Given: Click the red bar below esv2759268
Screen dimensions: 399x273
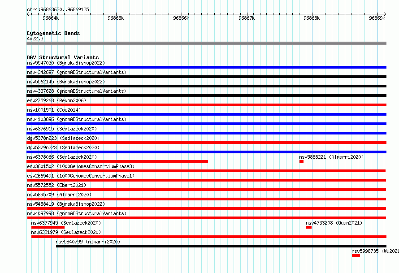Looking at the screenshot, I should click(x=206, y=105).
